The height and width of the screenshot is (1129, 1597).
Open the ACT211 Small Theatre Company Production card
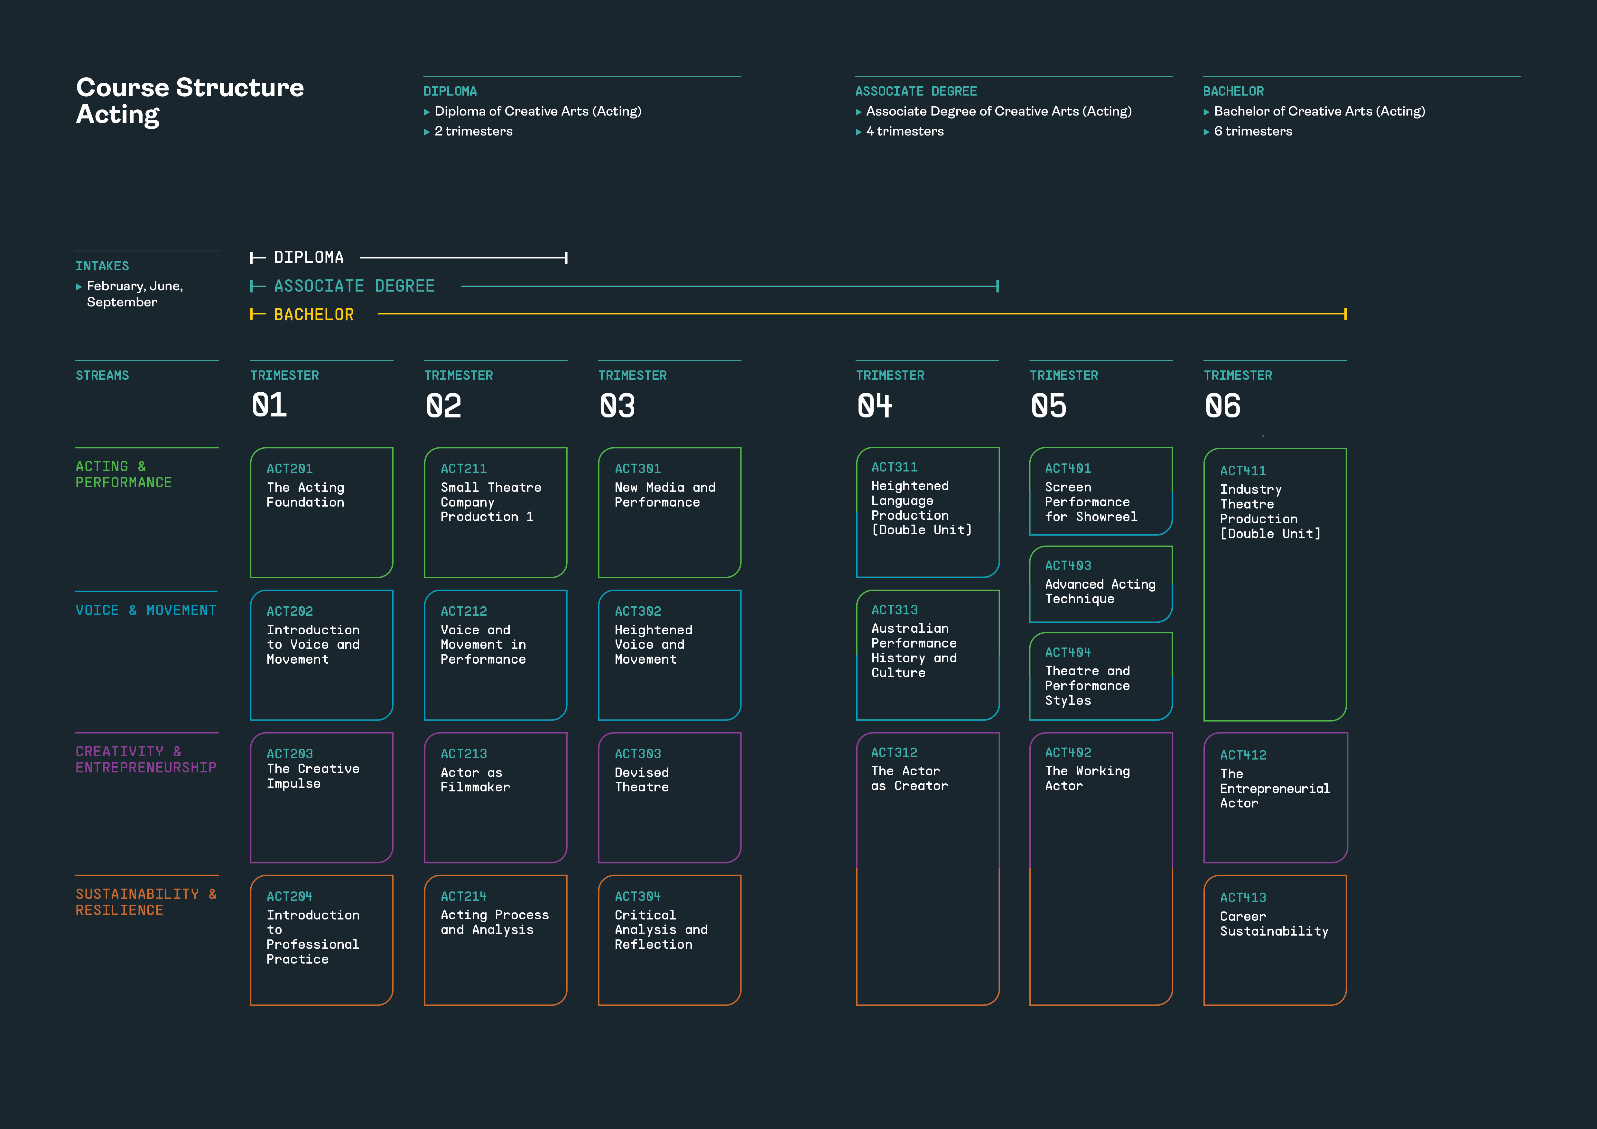click(x=495, y=513)
